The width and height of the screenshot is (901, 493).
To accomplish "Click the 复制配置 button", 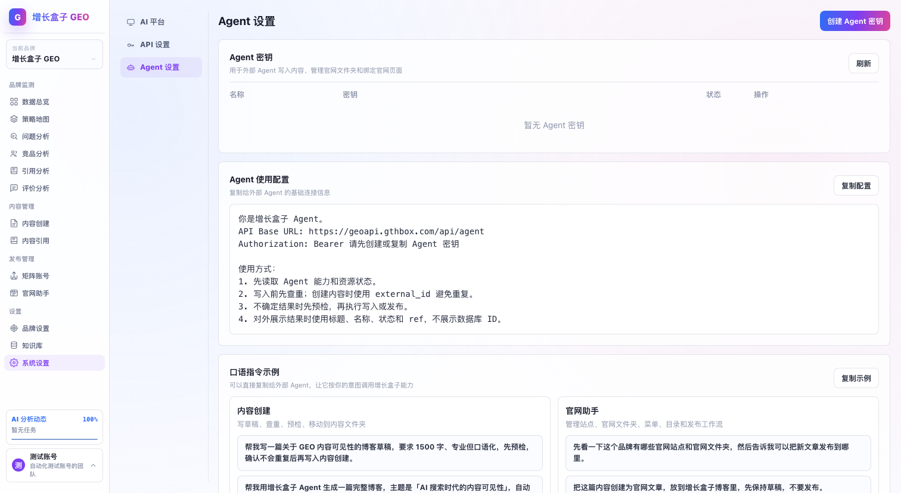I will pos(856,186).
